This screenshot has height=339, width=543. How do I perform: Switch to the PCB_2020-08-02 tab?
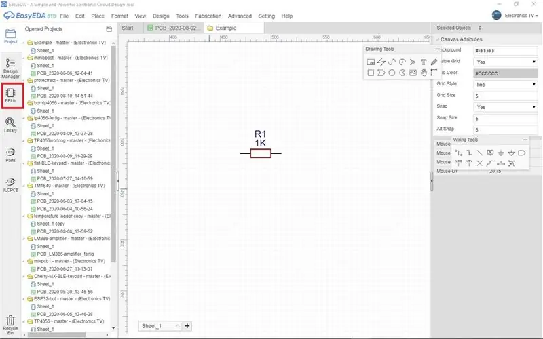(x=174, y=28)
